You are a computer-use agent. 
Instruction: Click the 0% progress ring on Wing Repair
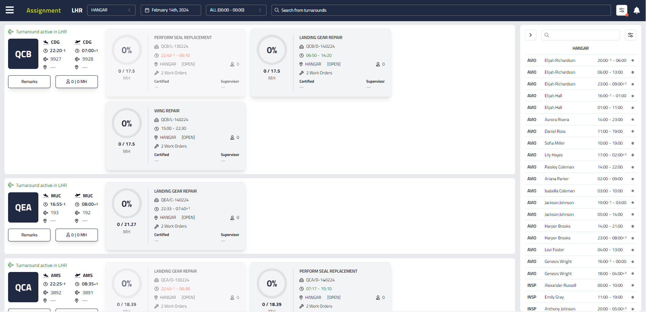coord(127,123)
